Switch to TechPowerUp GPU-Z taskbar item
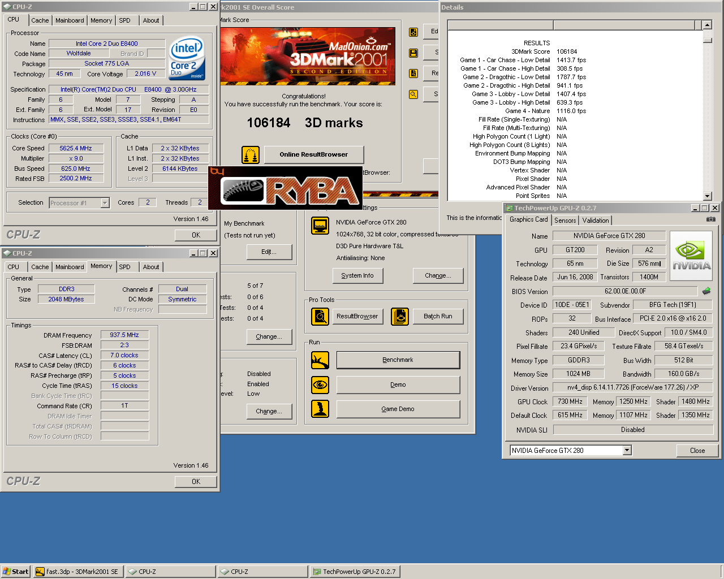 tap(355, 572)
